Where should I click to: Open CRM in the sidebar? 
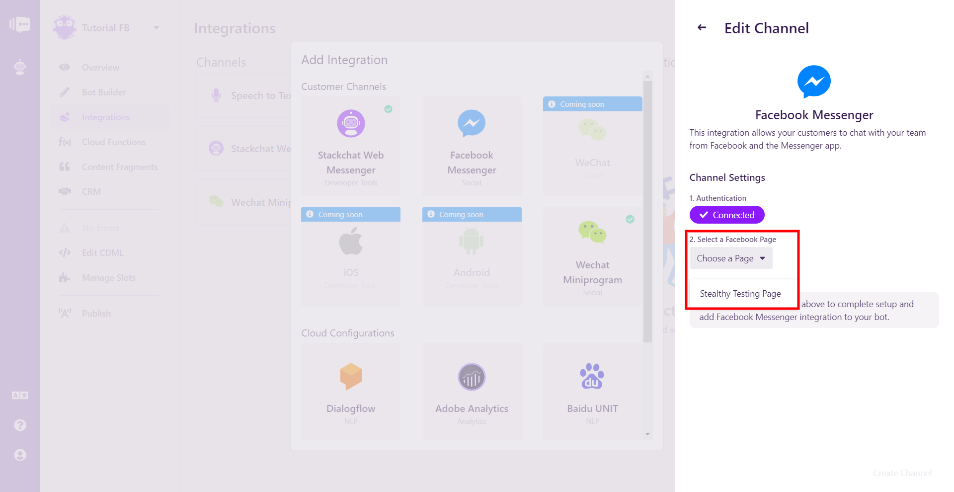click(x=109, y=192)
